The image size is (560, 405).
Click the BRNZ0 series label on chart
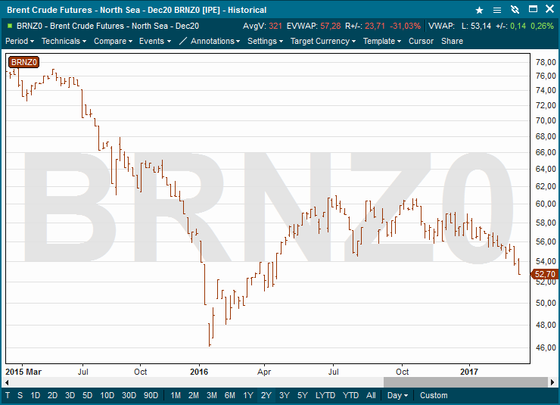click(x=24, y=62)
